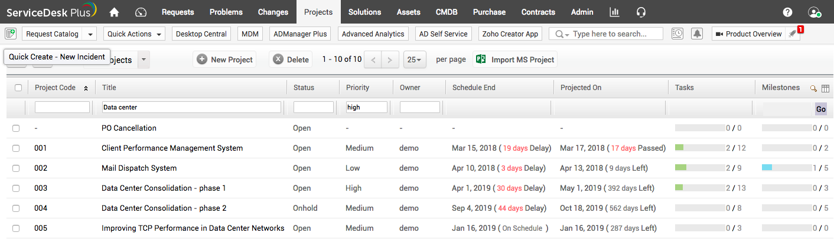Image resolution: width=834 pixels, height=239 pixels.
Task: Open the Dashboard gauge icon
Action: [x=141, y=12]
